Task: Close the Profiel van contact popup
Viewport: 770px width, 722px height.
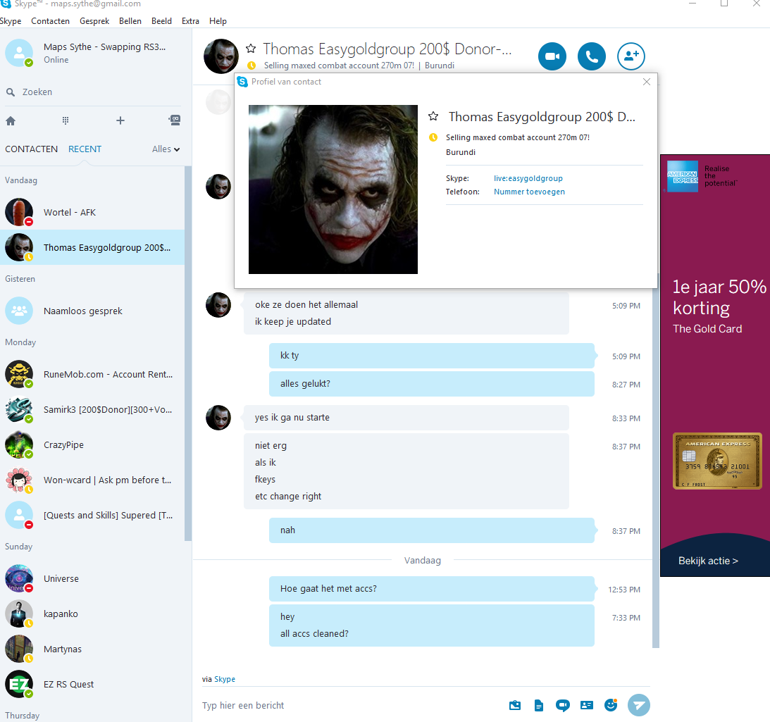Action: [x=647, y=82]
